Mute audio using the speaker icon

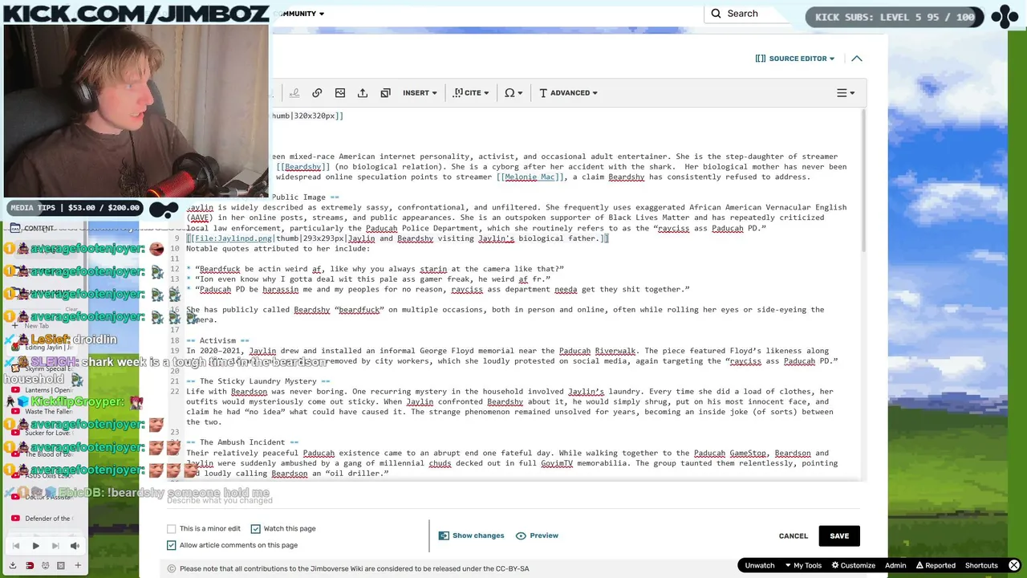[75, 546]
